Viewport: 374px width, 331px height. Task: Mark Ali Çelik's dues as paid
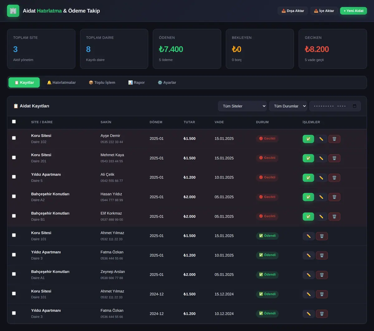point(308,178)
